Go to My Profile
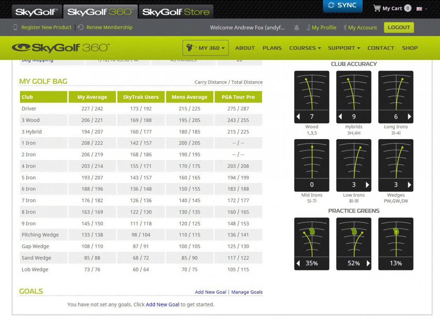440x321 pixels. [324, 27]
